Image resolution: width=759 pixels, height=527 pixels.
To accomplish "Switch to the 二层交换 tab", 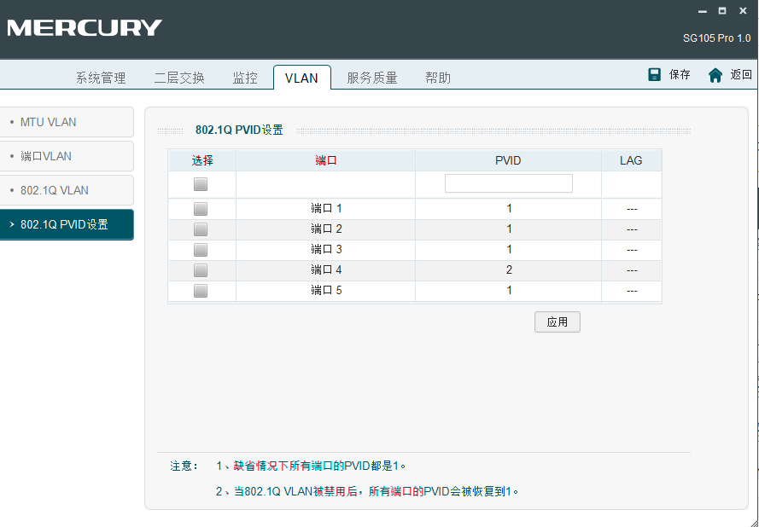I will click(179, 78).
